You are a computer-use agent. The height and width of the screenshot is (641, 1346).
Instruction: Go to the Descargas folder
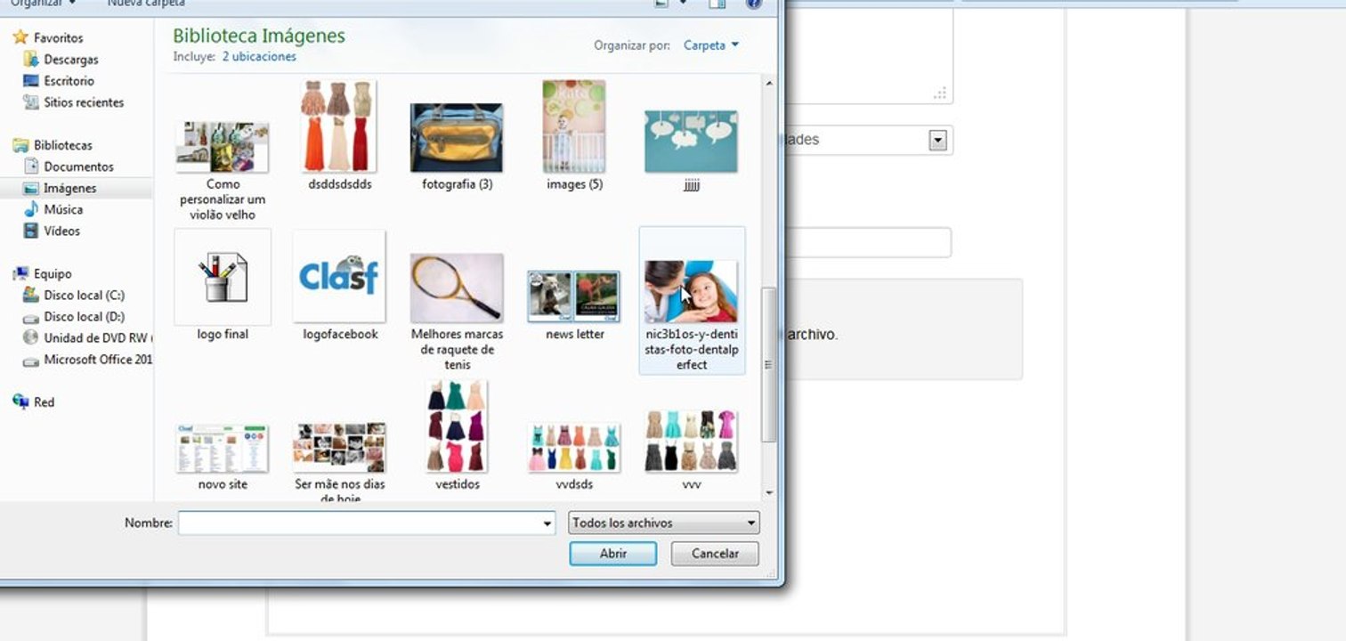[x=70, y=60]
